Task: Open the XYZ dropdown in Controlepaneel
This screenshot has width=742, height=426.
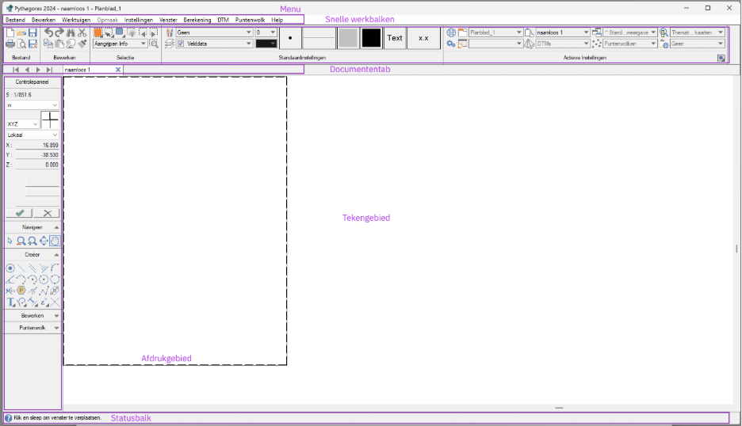Action: [x=22, y=124]
